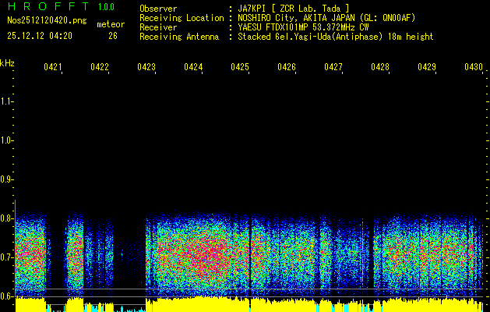Click the meteor count value 26

(113, 36)
